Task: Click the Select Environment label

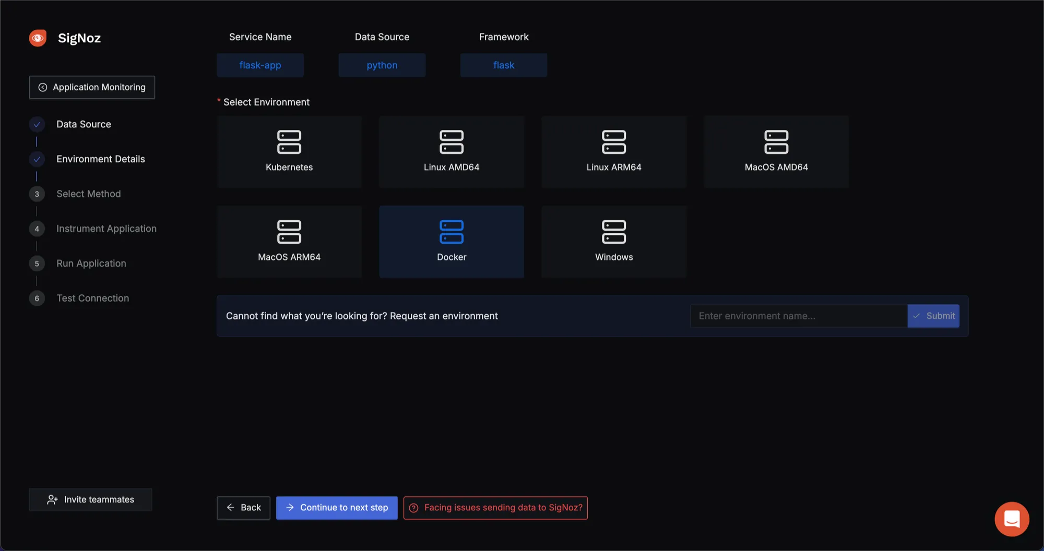Action: pos(266,102)
